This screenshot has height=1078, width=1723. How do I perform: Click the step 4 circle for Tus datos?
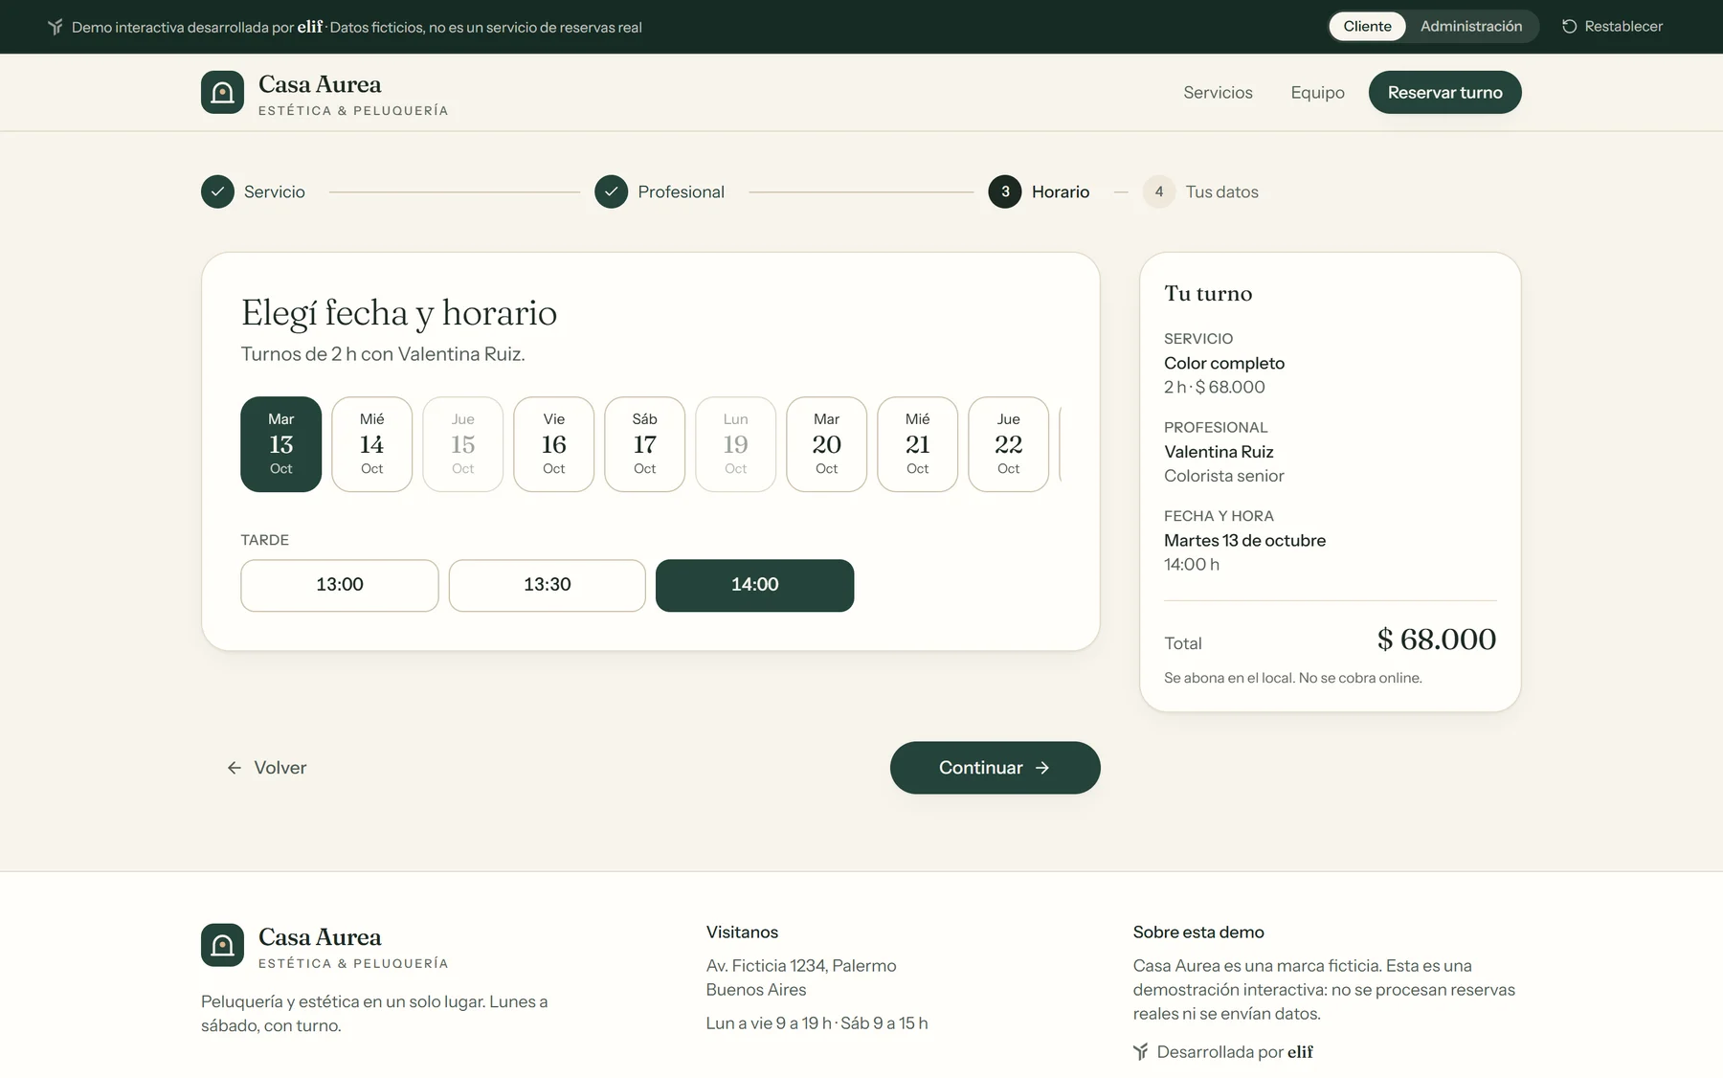1159,191
